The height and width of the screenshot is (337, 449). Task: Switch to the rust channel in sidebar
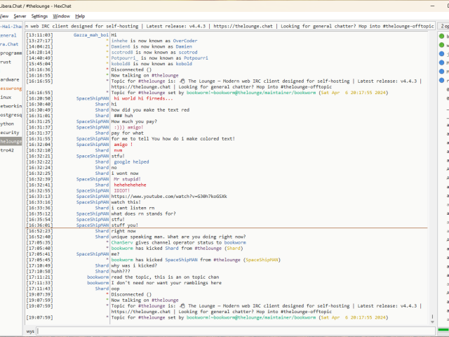pyautogui.click(x=6, y=62)
